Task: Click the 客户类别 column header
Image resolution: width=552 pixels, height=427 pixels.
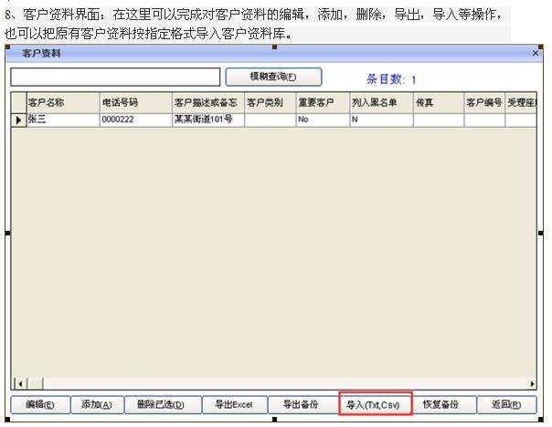Action: tap(270, 102)
